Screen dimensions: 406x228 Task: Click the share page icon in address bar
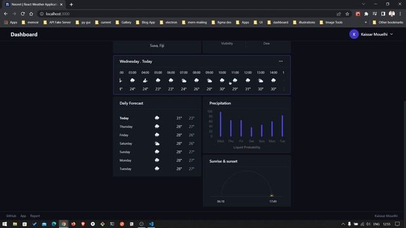[339, 14]
